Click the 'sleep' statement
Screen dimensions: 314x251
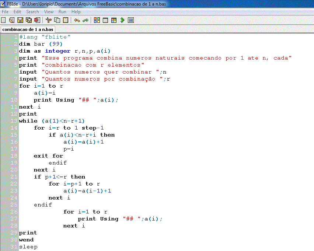coord(28,247)
